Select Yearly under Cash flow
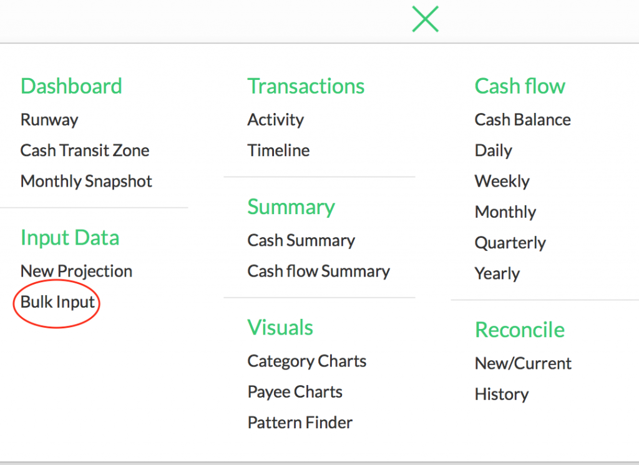Screen dimensions: 639x465 (497, 273)
